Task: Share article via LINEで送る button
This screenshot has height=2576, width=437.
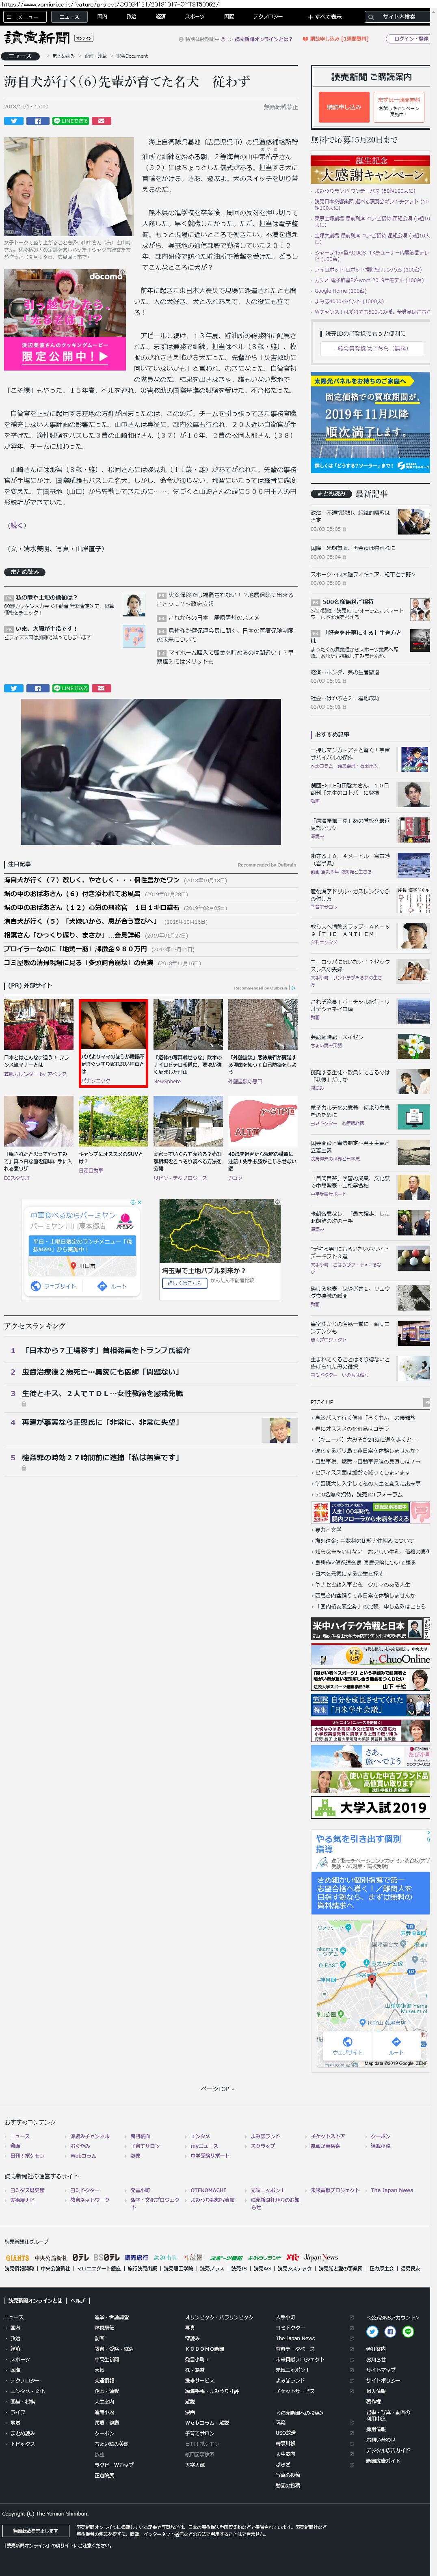Action: coord(70,121)
